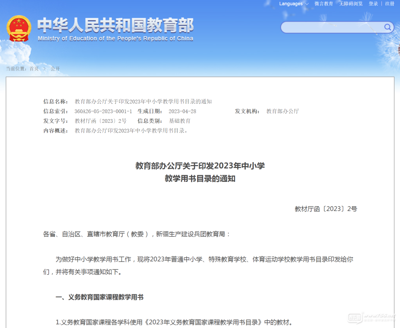Click the index number 360A26-05-2023-0001-1
The width and height of the screenshot is (400, 328).
click(103, 111)
